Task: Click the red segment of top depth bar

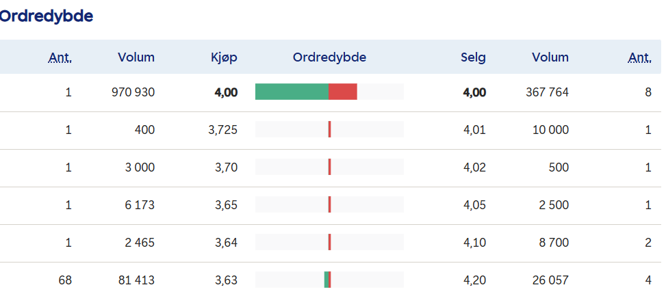Action: click(x=342, y=92)
